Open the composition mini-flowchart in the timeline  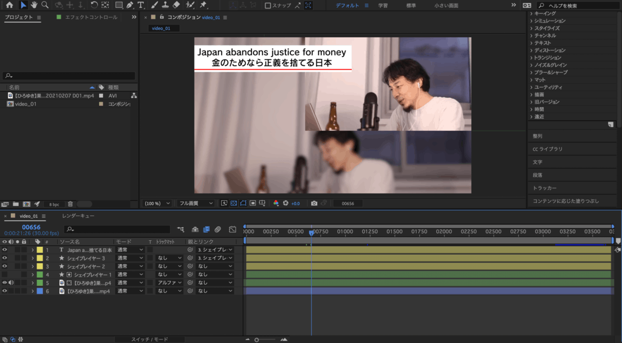(181, 229)
